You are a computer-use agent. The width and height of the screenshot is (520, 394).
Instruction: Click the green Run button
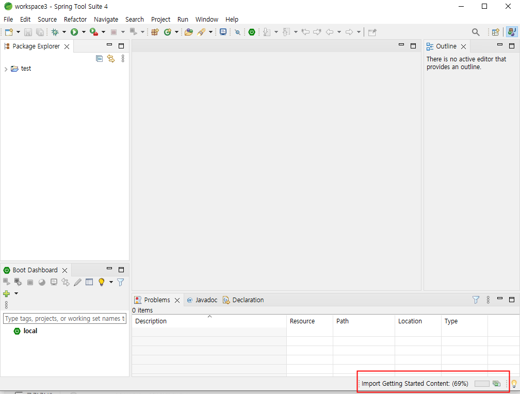[x=74, y=32]
